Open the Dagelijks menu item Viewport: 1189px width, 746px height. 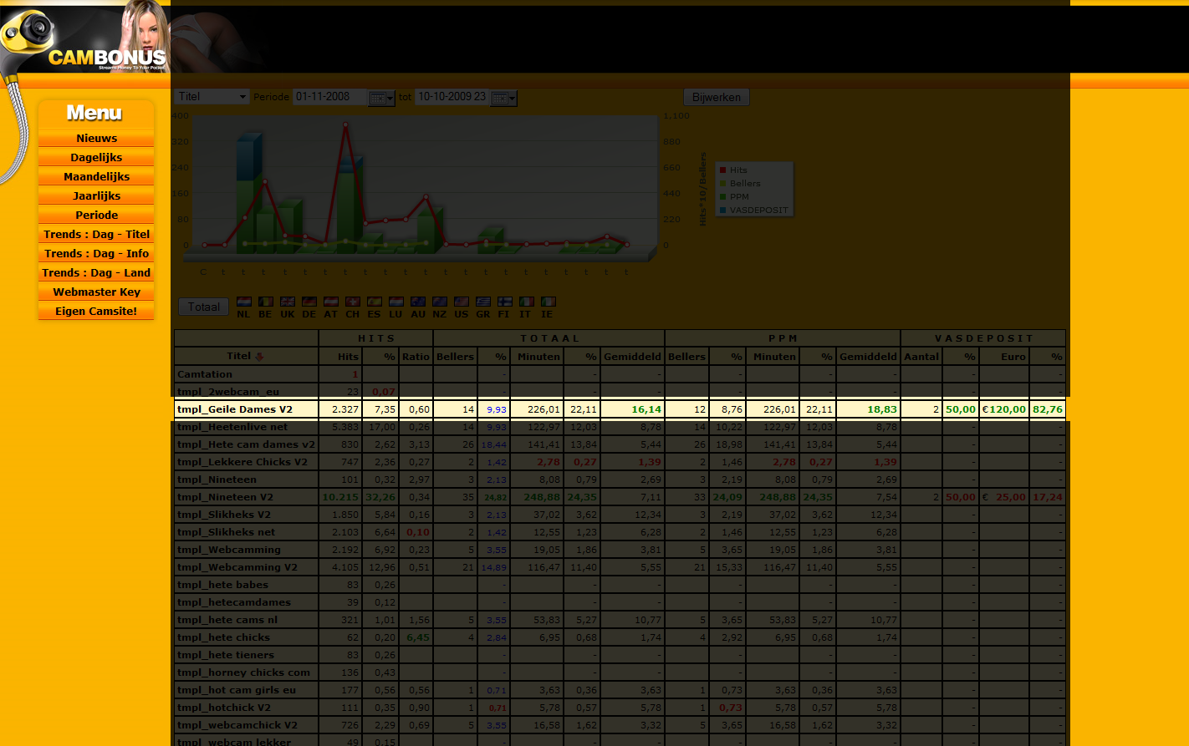96,158
